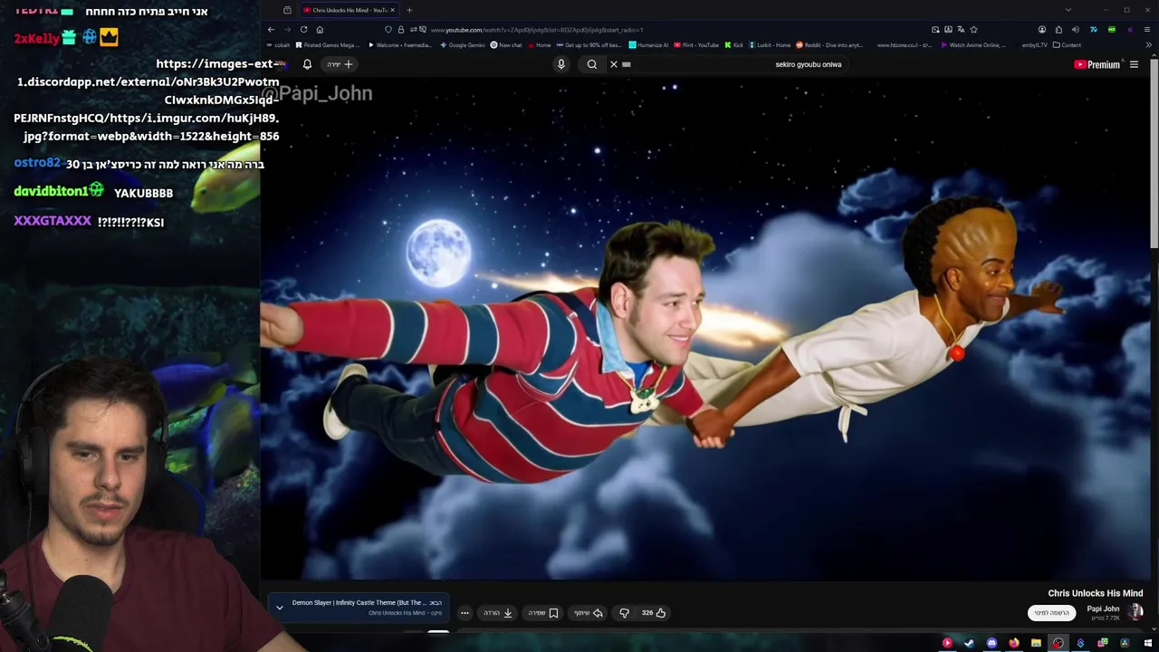This screenshot has width=1159, height=652.
Task: Open the New chat bookmark
Action: pos(506,45)
